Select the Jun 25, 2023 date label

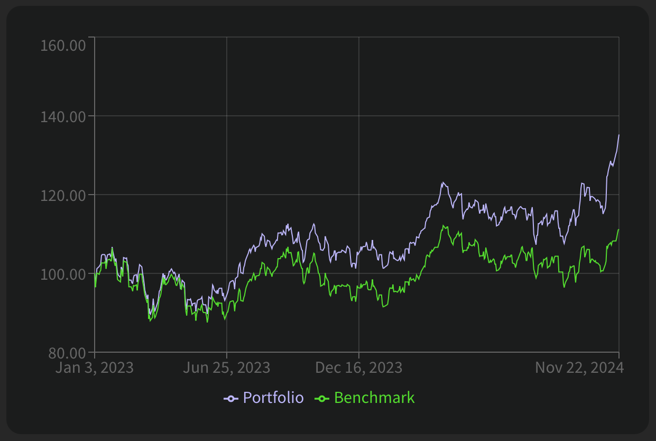click(226, 367)
